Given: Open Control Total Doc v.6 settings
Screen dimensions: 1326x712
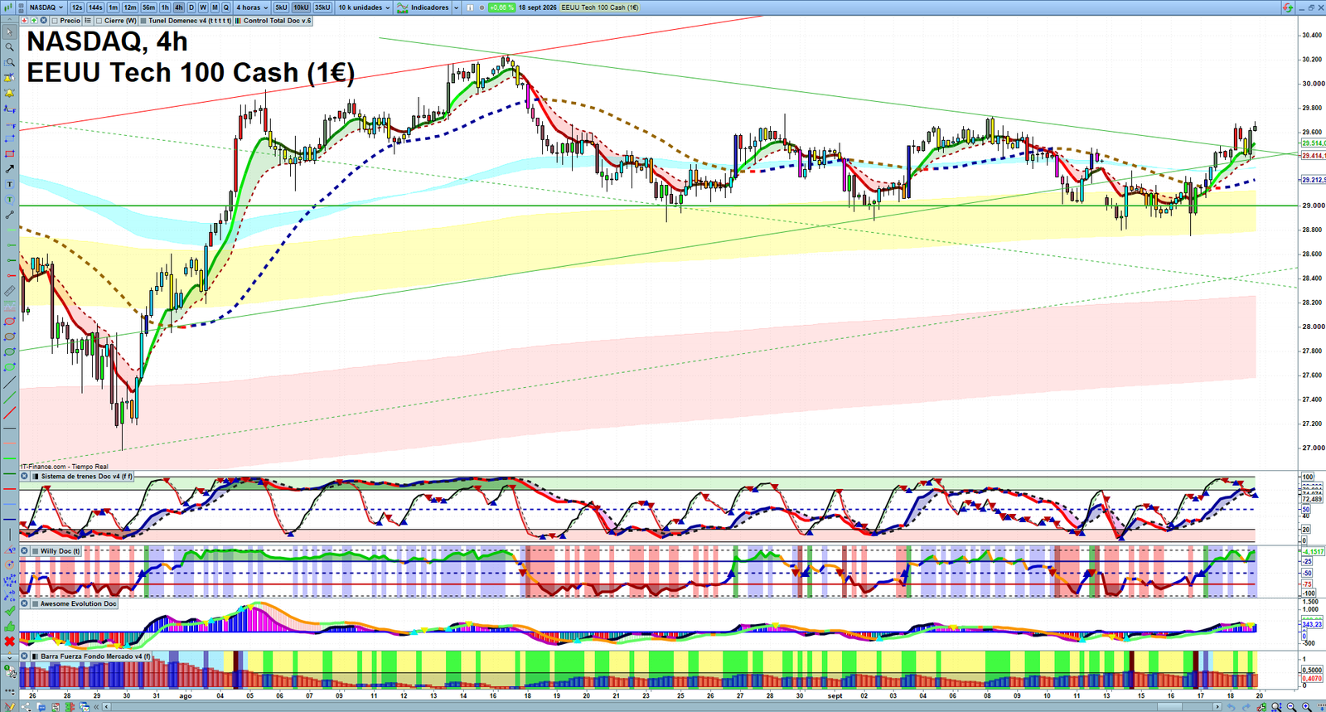Looking at the screenshot, I should point(273,21).
